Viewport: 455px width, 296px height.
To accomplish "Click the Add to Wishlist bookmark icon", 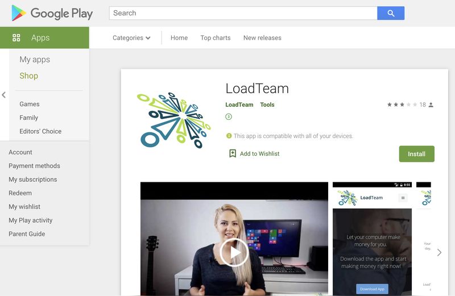I will click(233, 153).
